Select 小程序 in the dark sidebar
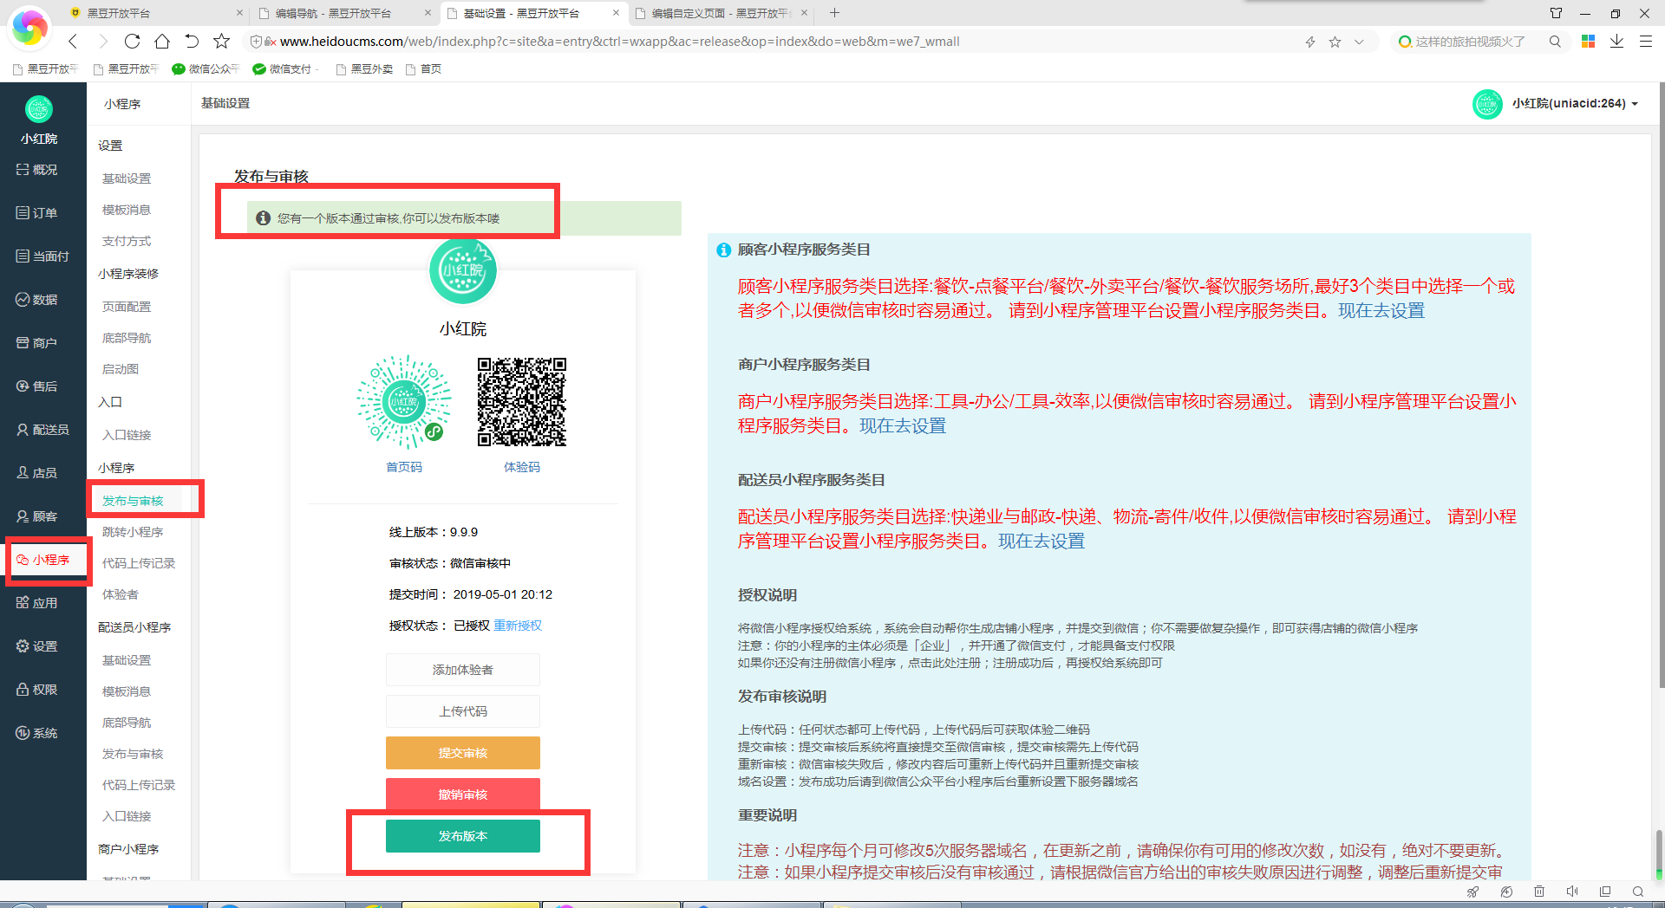 [x=42, y=560]
